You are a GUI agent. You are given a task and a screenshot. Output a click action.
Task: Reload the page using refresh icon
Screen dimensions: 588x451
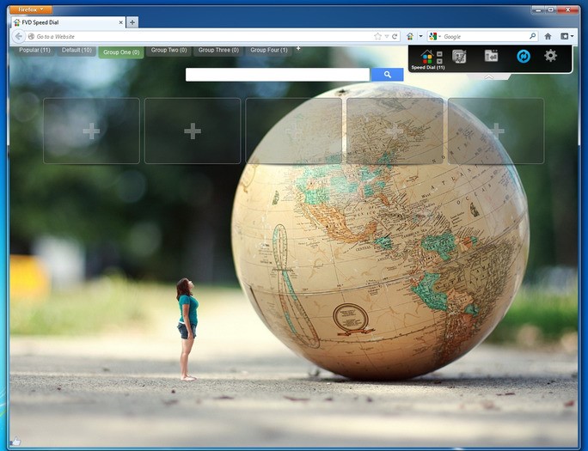tap(395, 36)
